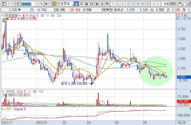Viewport: 191px width, 125px height.
Task: Click the Signal 9 legend label
Action: [x=20, y=109]
